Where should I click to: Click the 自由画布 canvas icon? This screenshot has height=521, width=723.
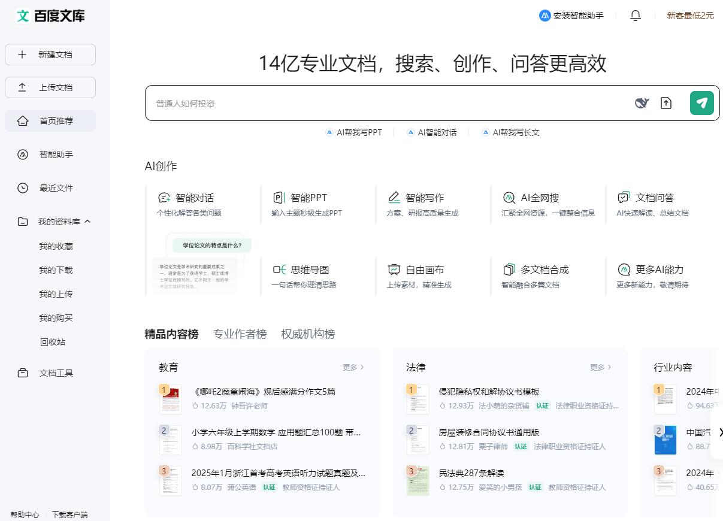click(394, 269)
